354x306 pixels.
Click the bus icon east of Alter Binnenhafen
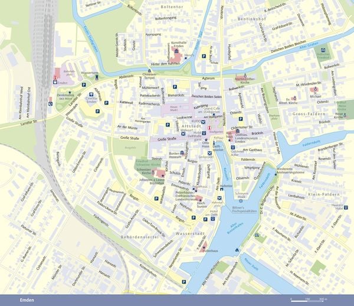257,235
